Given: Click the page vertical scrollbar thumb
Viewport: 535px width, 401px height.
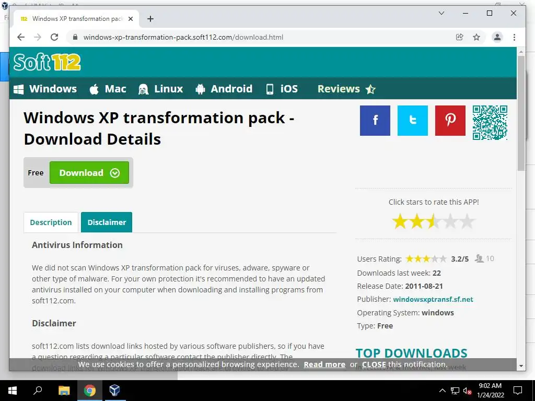Looking at the screenshot, I should tap(521, 113).
